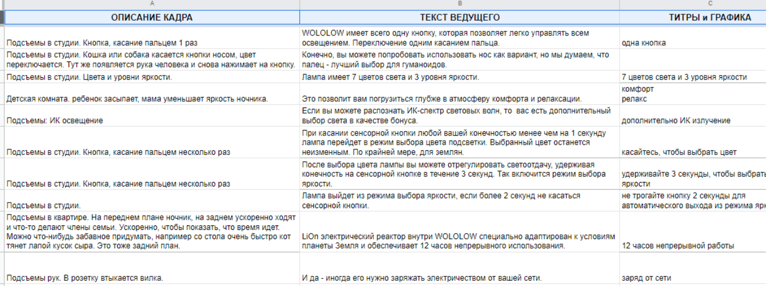This screenshot has width=766, height=286.
Task: Click the 'ТИТРЫ и ГРАФИКА' header cell
Action: (x=693, y=18)
